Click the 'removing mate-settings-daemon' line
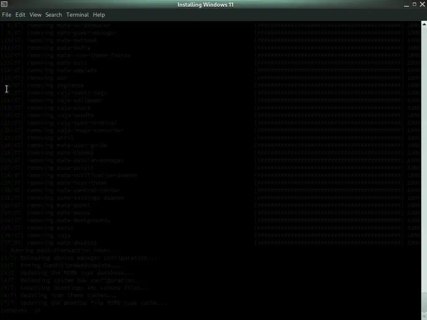The image size is (427, 320). [63, 198]
